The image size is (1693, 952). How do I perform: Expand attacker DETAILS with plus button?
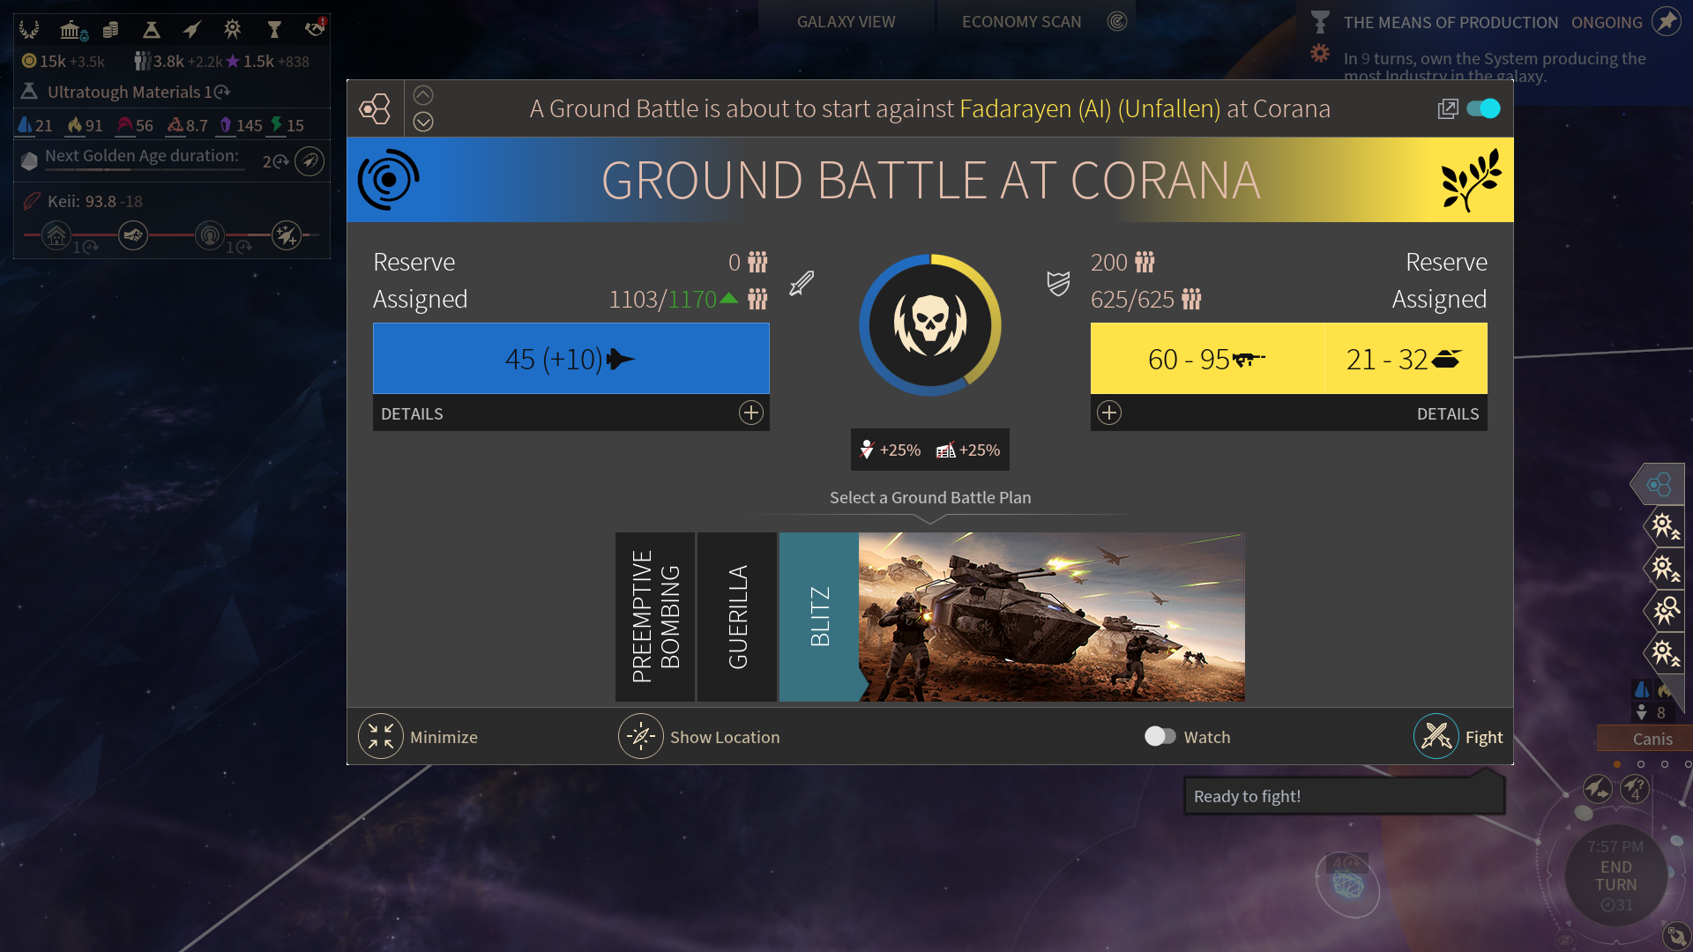coord(750,413)
